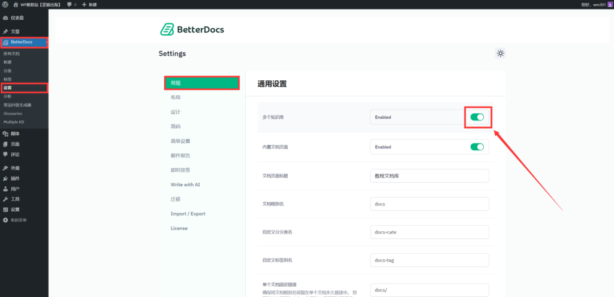Click the docs-tag input field
The image size is (614, 297).
[x=429, y=260]
